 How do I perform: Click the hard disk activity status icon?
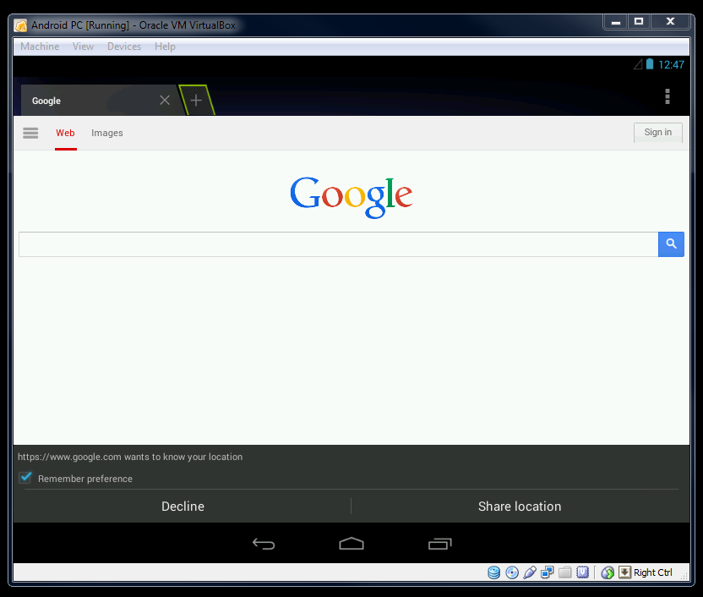coord(493,572)
